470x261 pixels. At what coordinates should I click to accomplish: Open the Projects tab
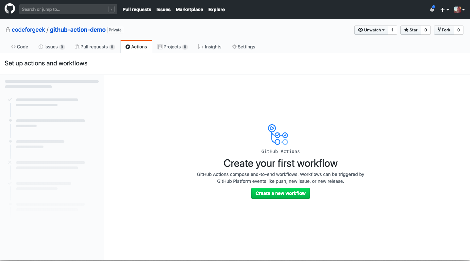coord(173,47)
